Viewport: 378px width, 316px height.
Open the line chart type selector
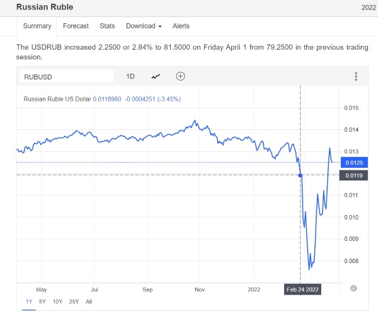(x=156, y=76)
